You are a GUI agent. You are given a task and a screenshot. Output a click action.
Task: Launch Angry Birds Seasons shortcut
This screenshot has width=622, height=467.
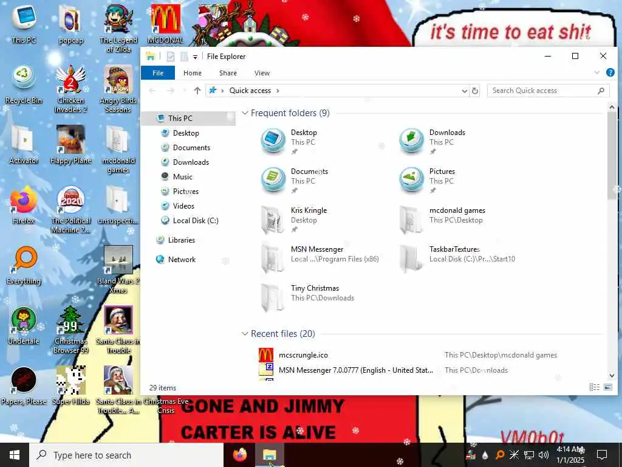[x=118, y=89]
